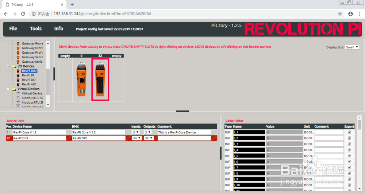
Task: Select first Gateway Profi catalog icon
Action: pos(18,48)
